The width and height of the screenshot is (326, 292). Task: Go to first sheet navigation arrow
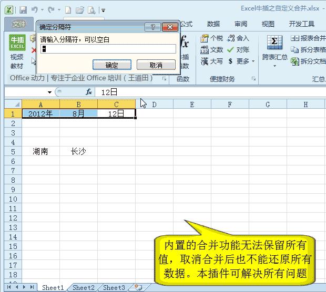coord(9,287)
